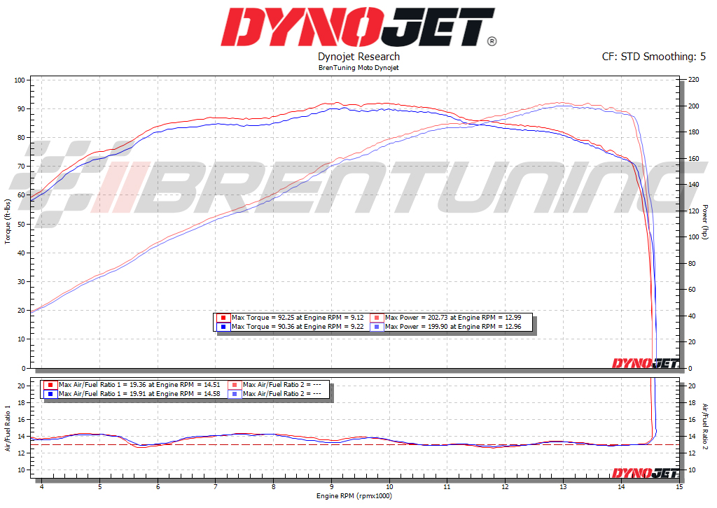Click the DYNOJET watermark in the air/fuel chart corner
Viewport: 717px width, 508px height.
point(645,474)
